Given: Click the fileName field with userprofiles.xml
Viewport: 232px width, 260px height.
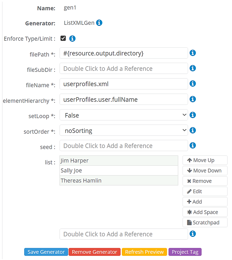Looking at the screenshot, I should pos(124,84).
